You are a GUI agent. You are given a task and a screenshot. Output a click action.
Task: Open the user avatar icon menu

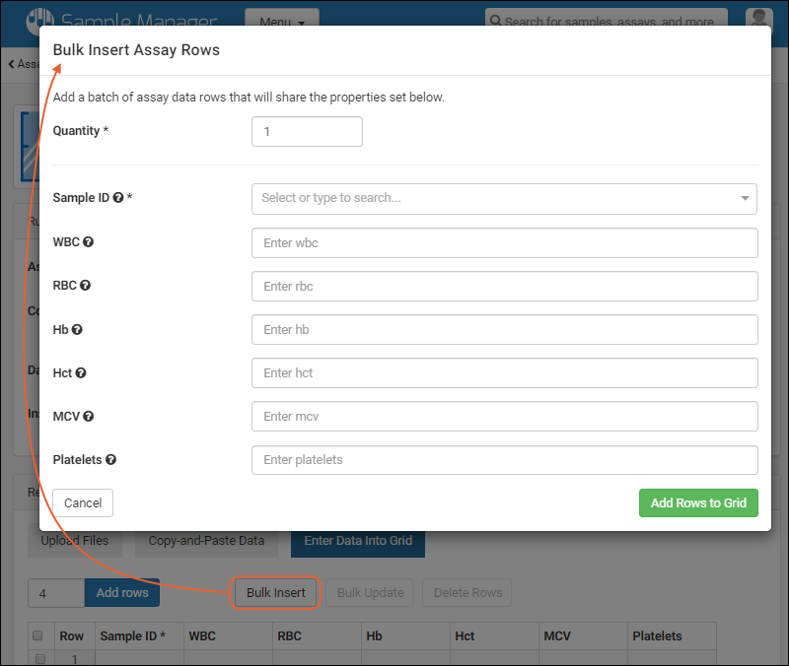[758, 20]
